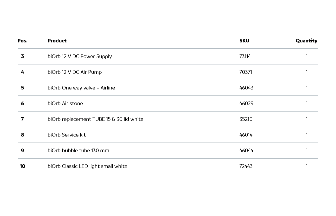Click position number 10
The height and width of the screenshot is (216, 336).
22,166
